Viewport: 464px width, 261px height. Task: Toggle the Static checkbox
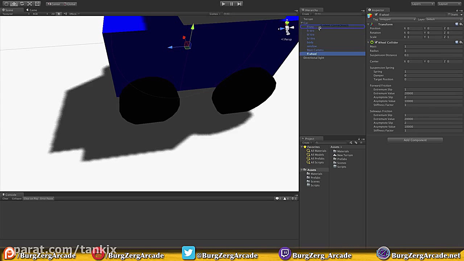449,14
